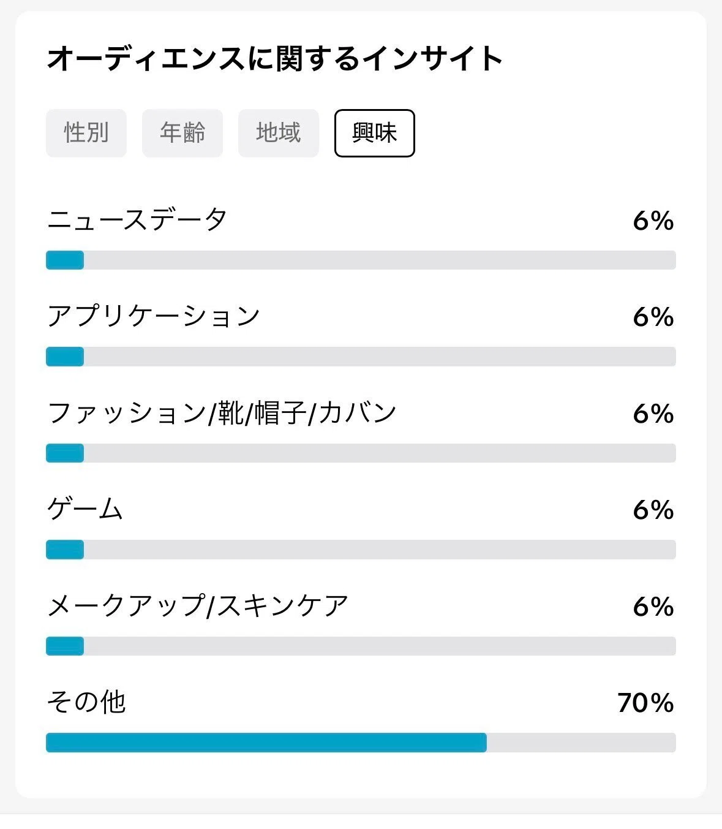The height and width of the screenshot is (829, 722).
Task: Click the 6% value for ゲーム
Action: click(x=653, y=510)
